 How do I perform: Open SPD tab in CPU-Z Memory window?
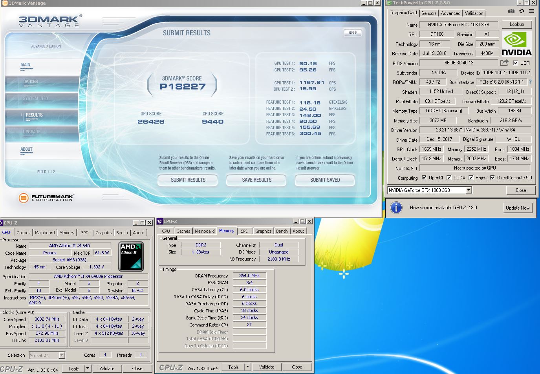pos(245,231)
